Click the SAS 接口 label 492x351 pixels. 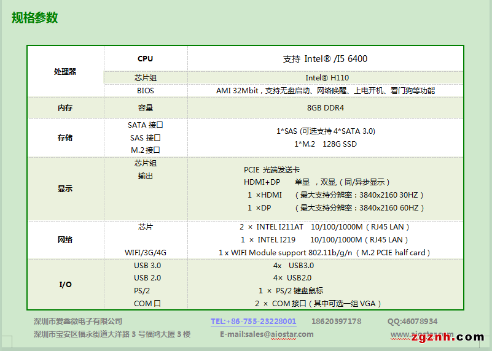point(146,137)
